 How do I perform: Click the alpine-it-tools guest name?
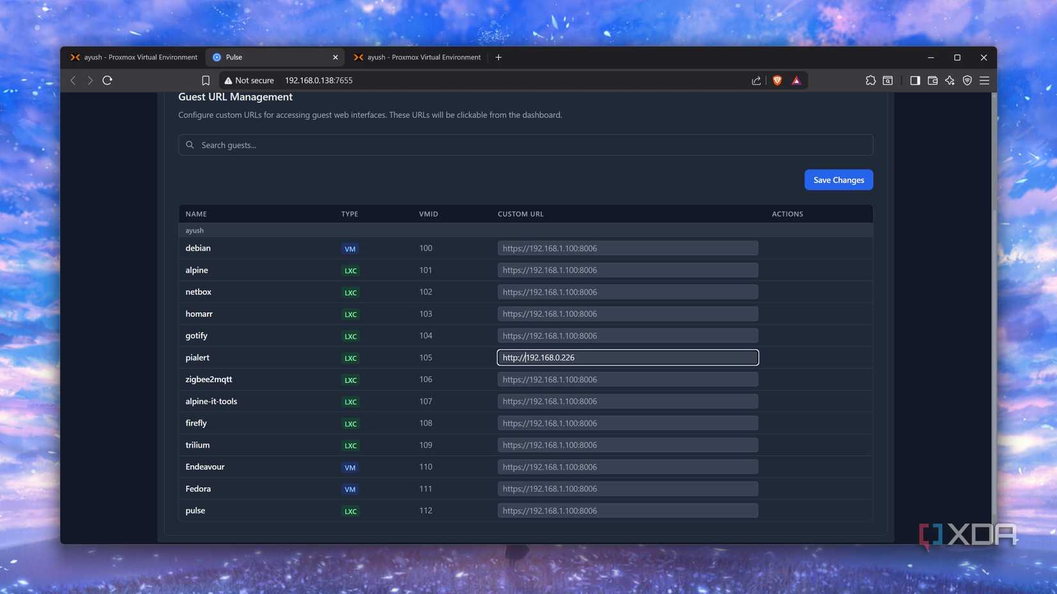coord(211,401)
